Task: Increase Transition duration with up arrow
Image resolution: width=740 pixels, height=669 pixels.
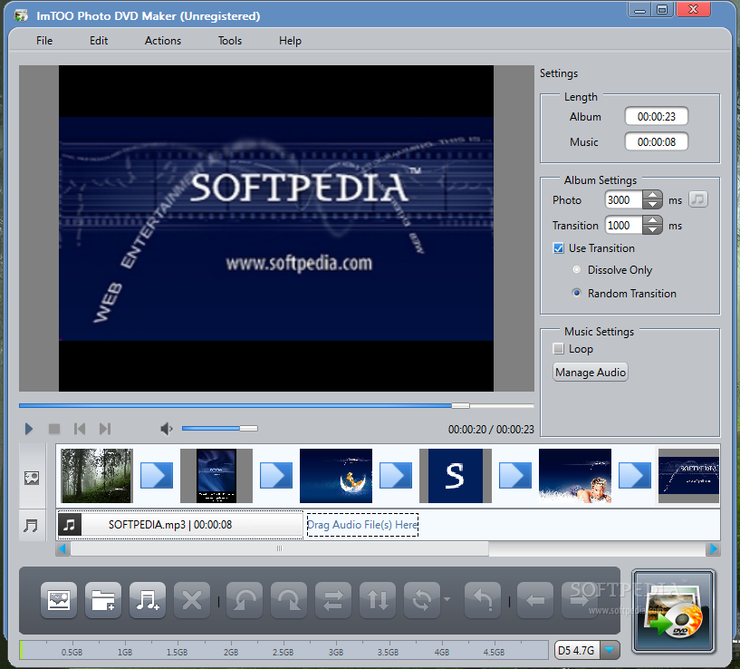Action: click(652, 220)
